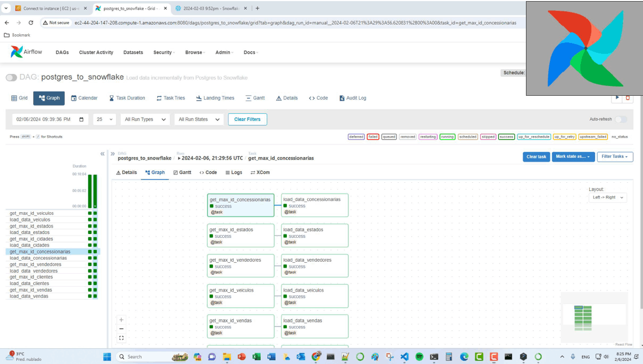Click the Airflow logo in the navbar
Image resolution: width=643 pixels, height=364 pixels.
coord(26,52)
